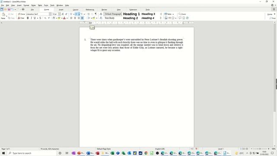Click the Undo arrow icon
277x156 pixels.
point(13,10)
